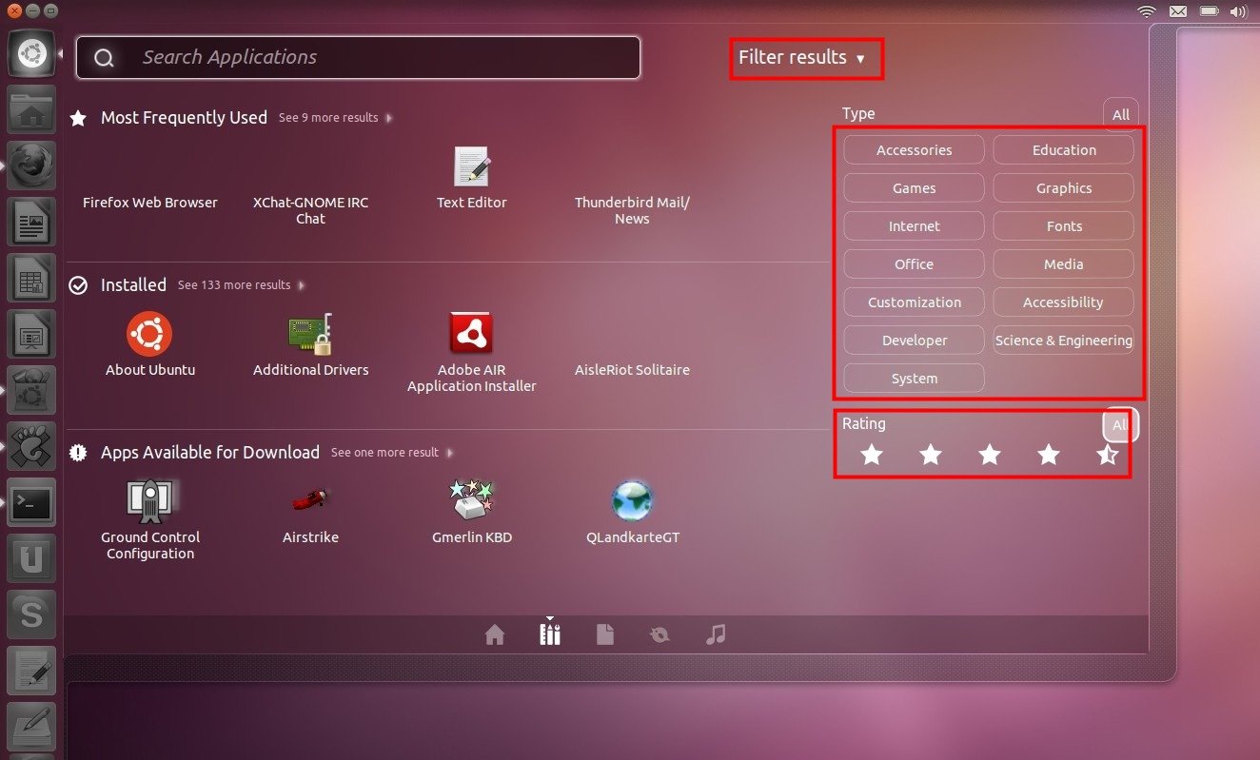The width and height of the screenshot is (1260, 760).
Task: Toggle the Accessories type filter
Action: tap(914, 150)
